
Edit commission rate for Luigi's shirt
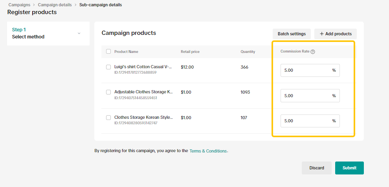pos(305,71)
